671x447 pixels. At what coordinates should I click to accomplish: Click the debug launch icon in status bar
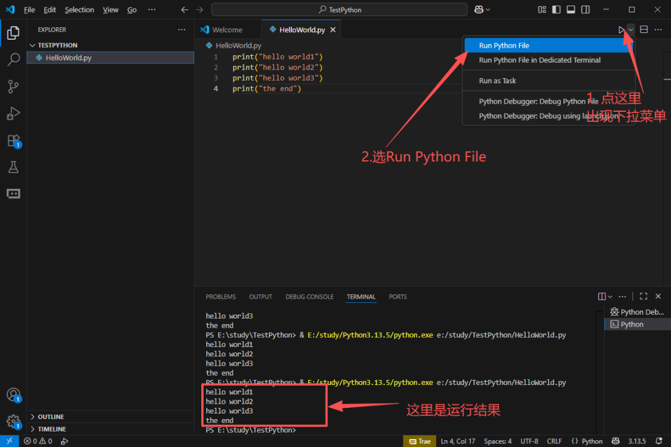click(x=64, y=441)
